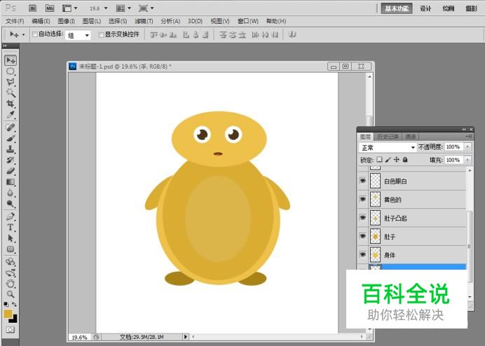
Task: Switch to the 历史记录 tab
Action: click(x=388, y=137)
